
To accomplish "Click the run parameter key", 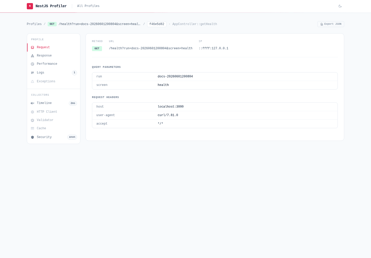I will 99,76.
